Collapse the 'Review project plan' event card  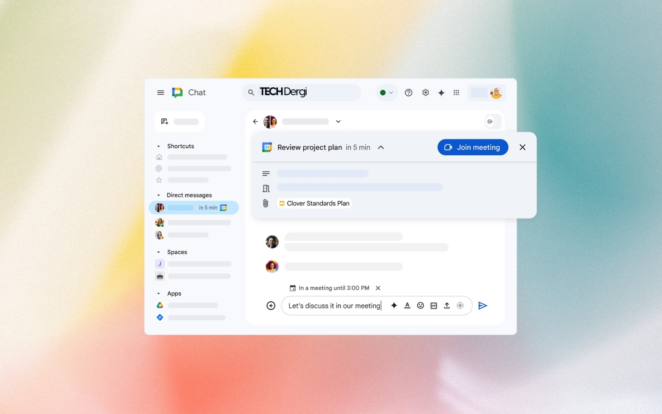pos(381,147)
